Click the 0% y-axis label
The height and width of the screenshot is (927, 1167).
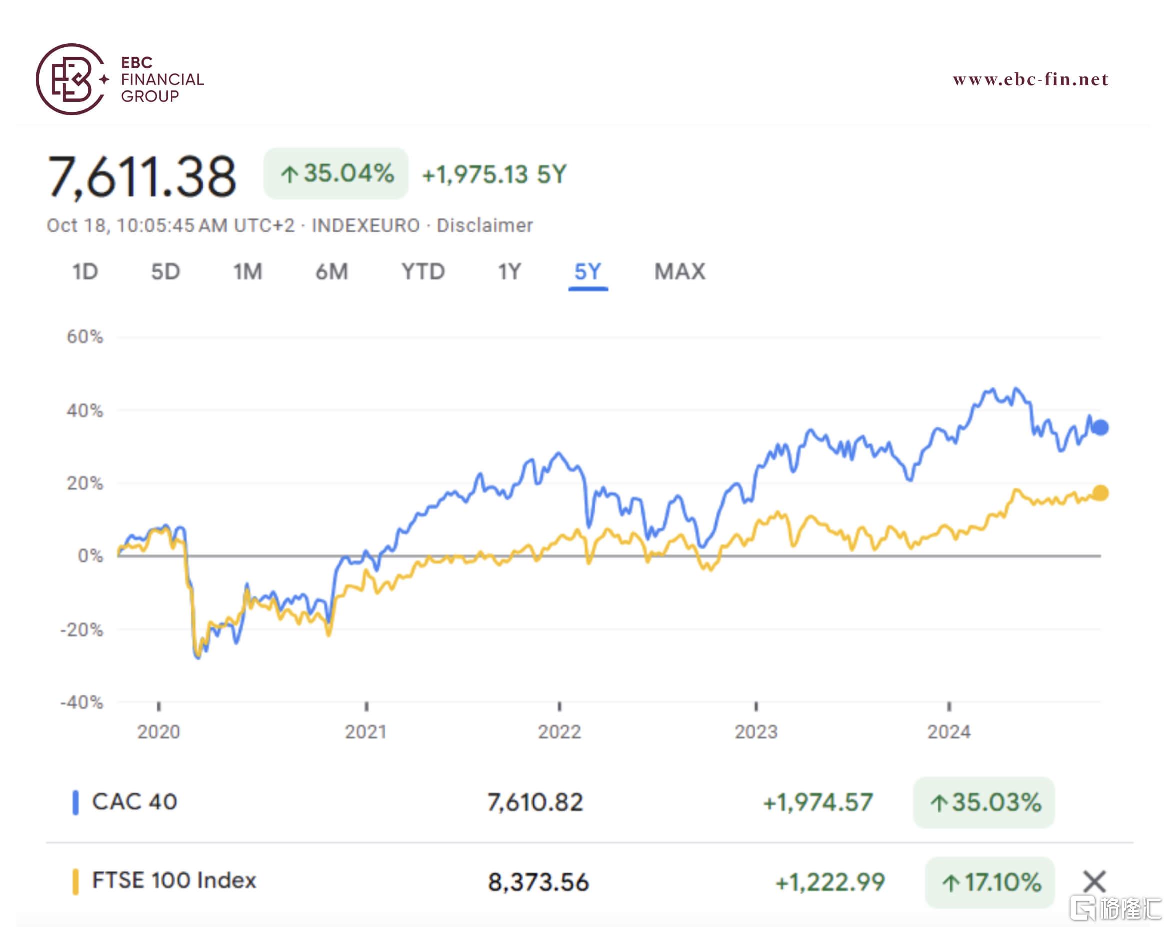90,556
